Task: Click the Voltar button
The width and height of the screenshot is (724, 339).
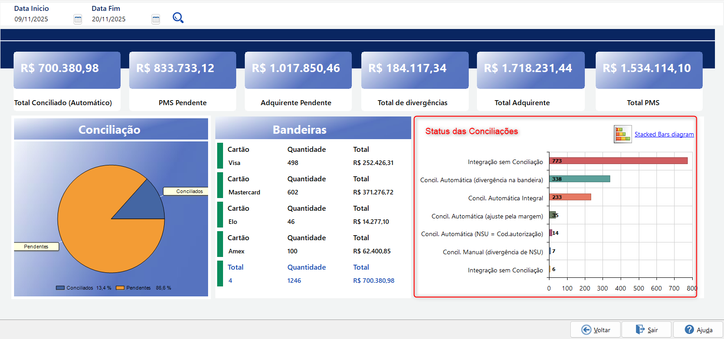Action: tap(596, 329)
